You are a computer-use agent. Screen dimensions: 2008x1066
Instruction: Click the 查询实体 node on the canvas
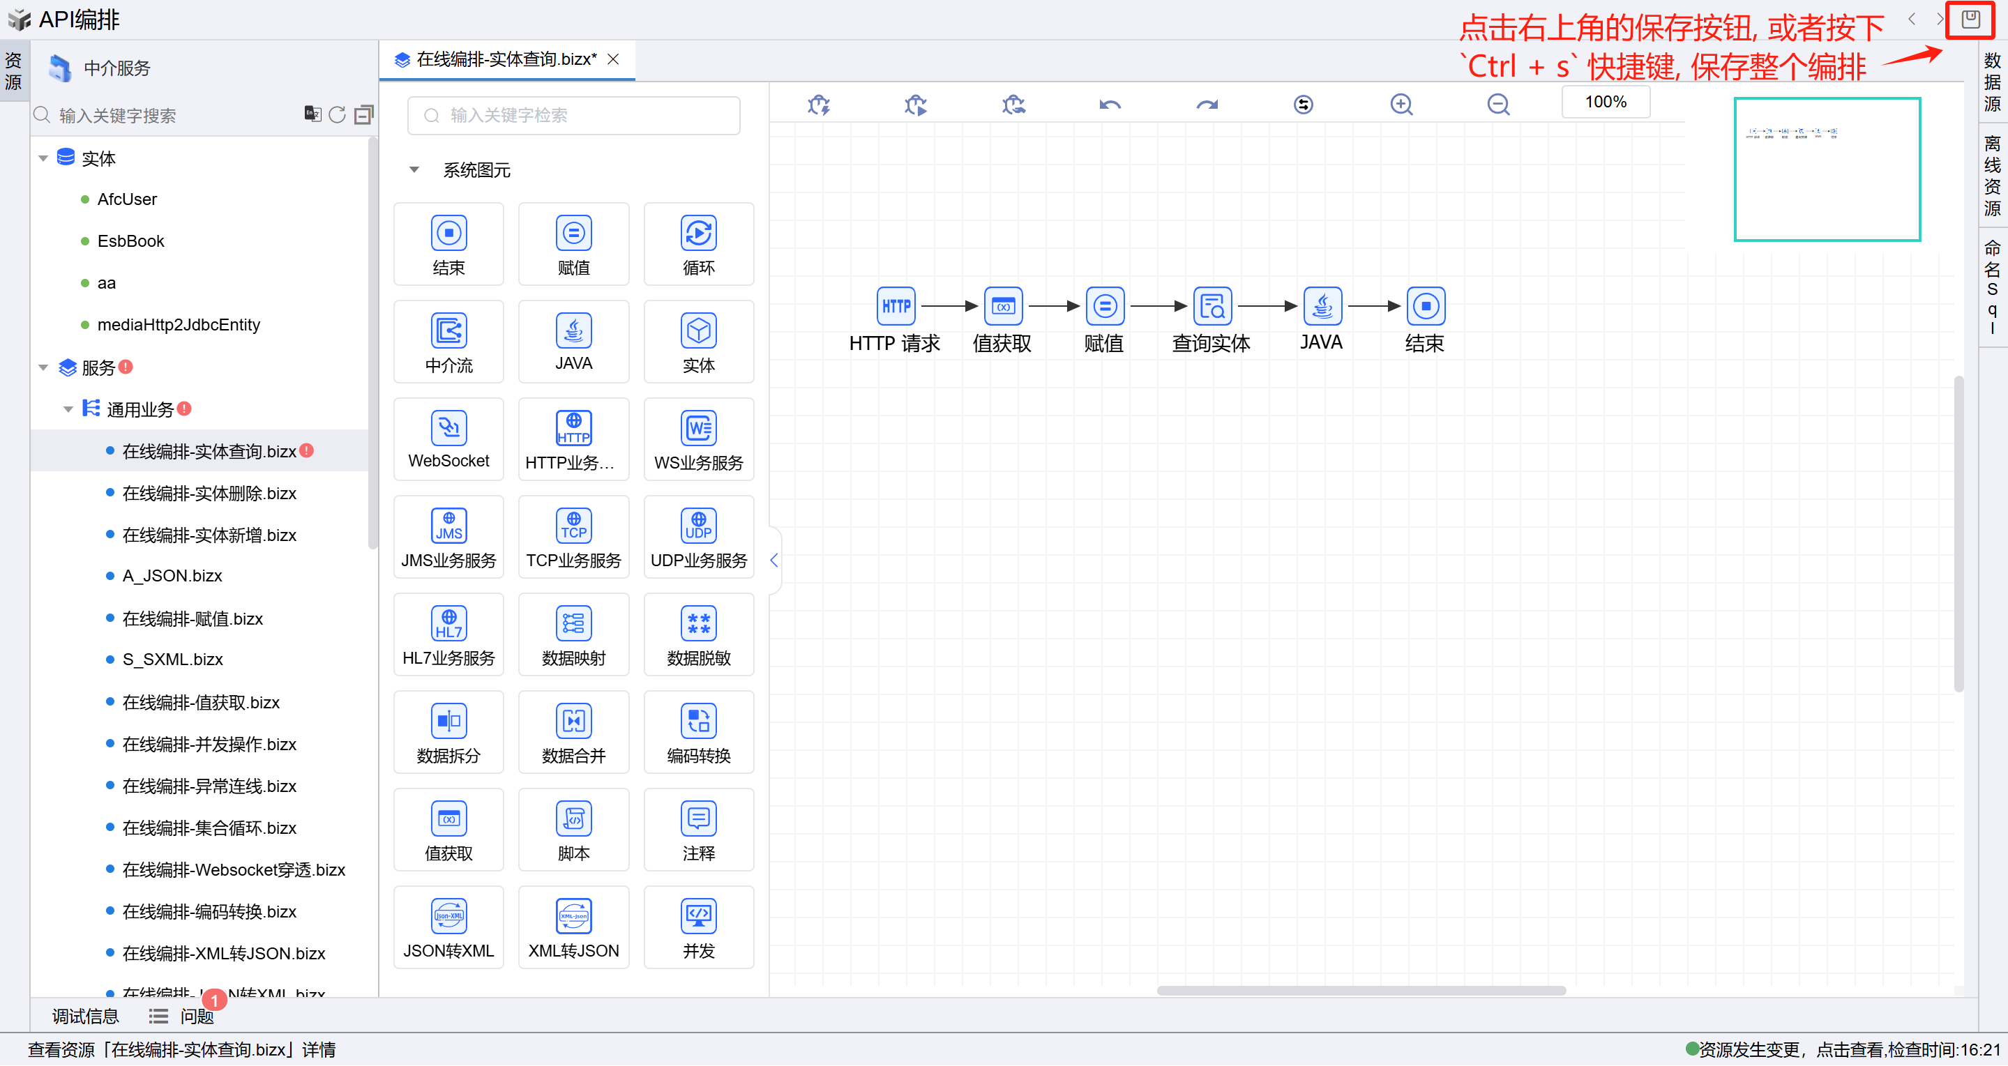pyautogui.click(x=1211, y=307)
